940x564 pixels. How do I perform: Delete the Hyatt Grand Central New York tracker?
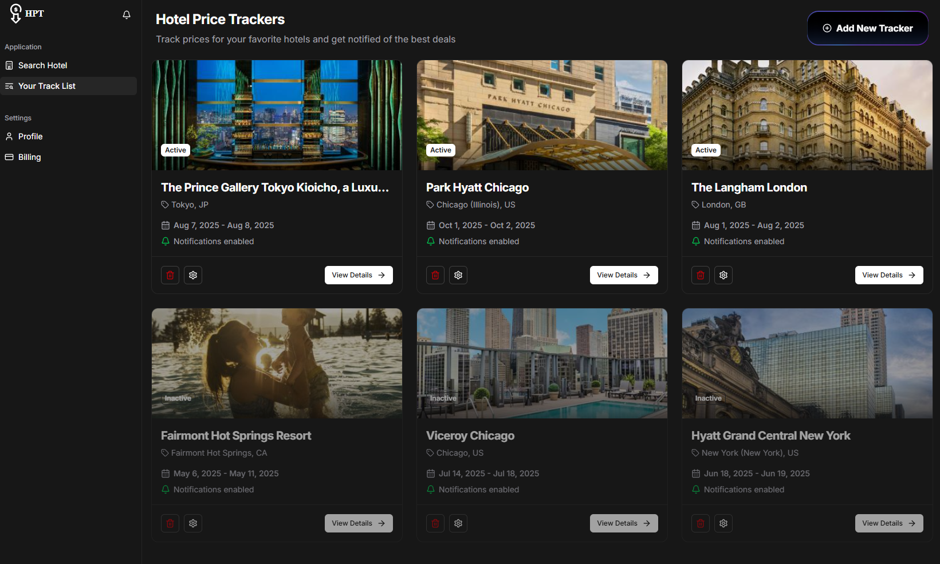coord(701,523)
